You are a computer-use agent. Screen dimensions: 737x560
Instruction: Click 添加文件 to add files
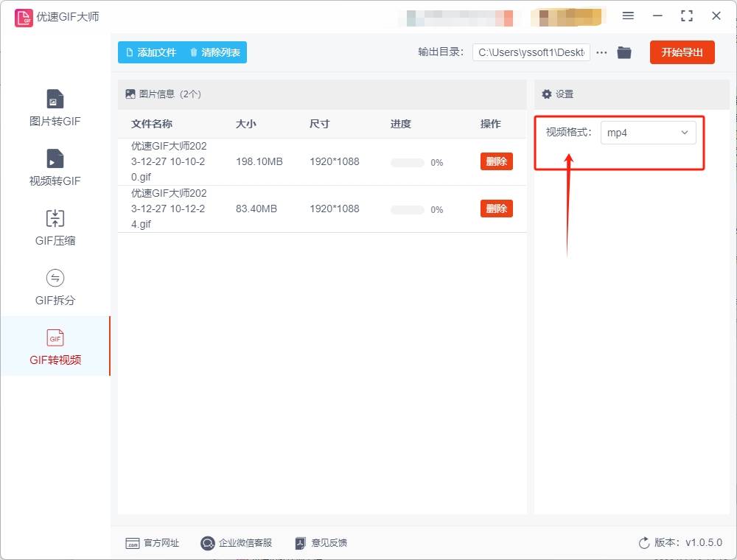[150, 52]
